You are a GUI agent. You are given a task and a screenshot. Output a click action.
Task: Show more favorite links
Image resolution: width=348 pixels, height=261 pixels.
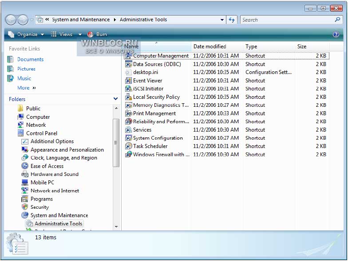pos(27,88)
